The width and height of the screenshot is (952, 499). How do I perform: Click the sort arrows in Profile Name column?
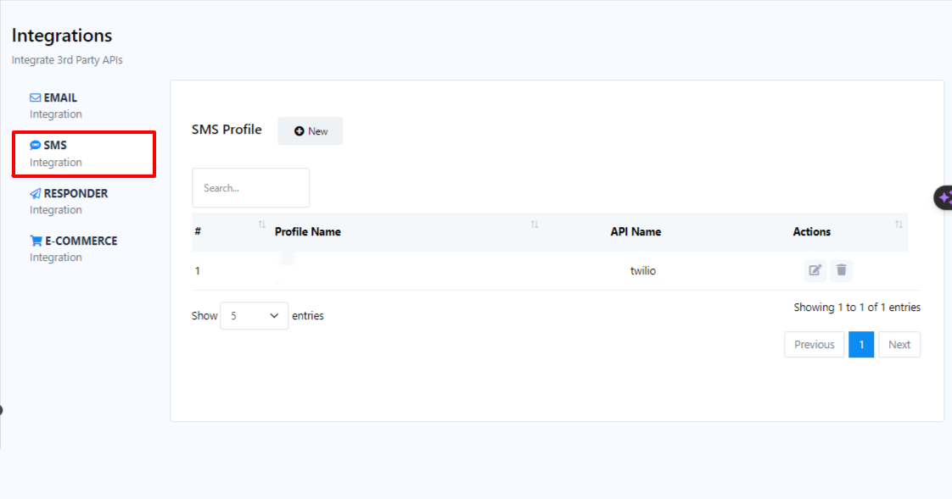pos(535,225)
